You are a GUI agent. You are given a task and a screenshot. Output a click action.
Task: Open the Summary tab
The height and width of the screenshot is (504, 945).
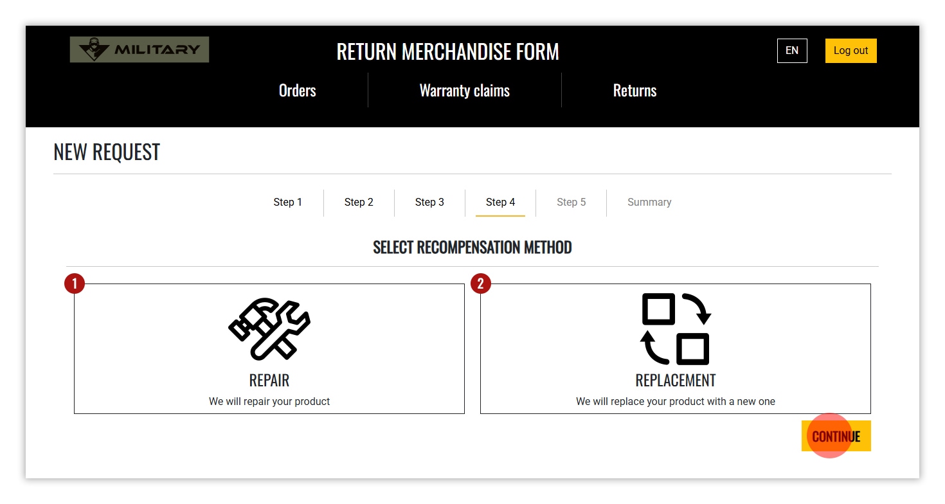click(x=649, y=202)
